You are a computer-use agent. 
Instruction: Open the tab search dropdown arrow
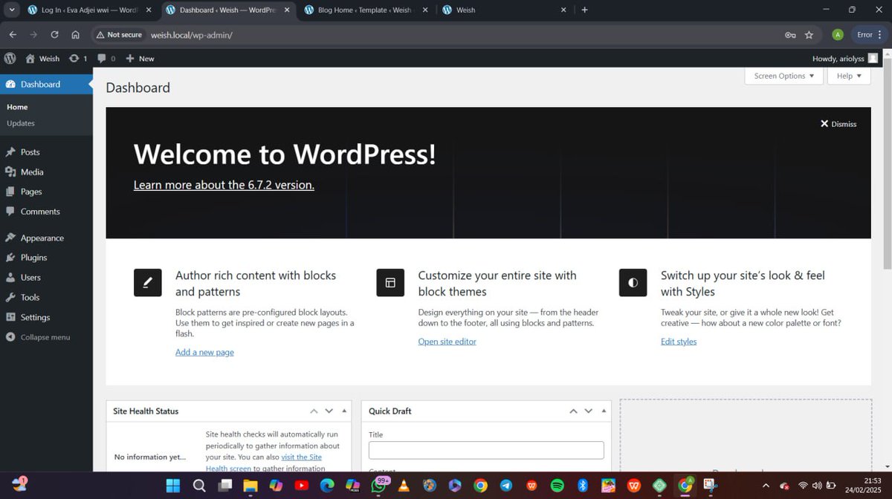pos(12,10)
